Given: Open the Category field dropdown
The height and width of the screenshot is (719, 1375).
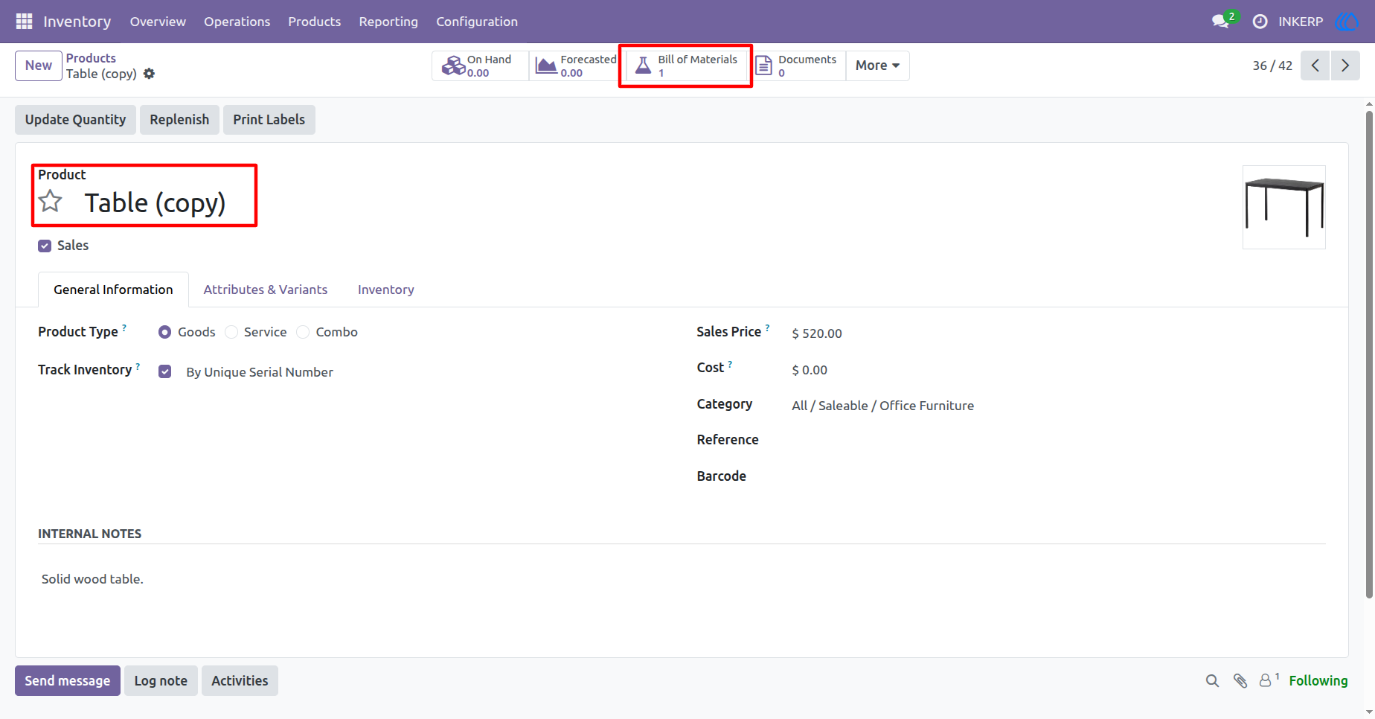Looking at the screenshot, I should click(882, 406).
